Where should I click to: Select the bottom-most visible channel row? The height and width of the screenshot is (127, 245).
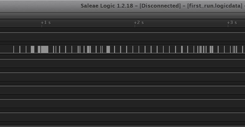coord(123,117)
